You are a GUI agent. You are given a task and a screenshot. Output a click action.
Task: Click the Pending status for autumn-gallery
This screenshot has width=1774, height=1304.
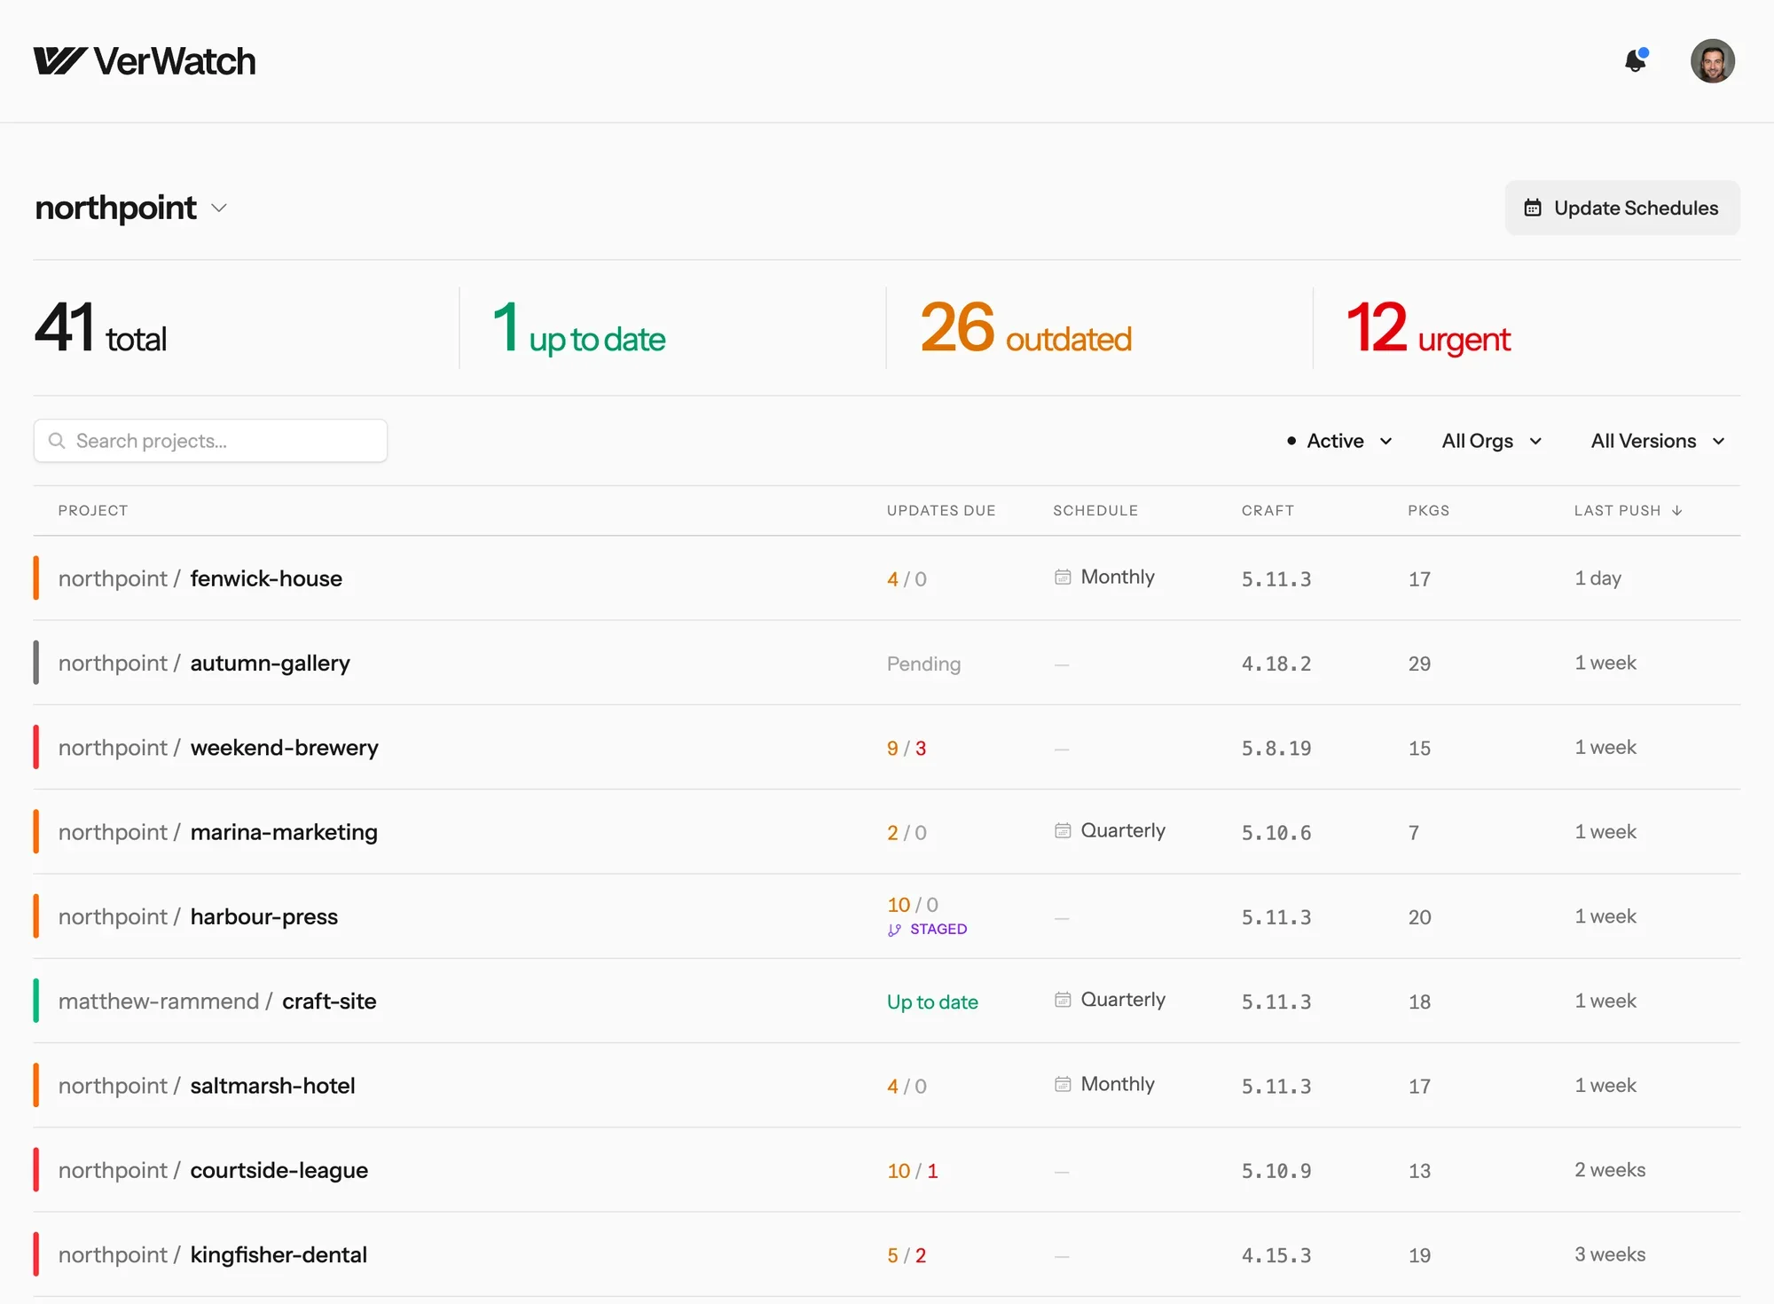click(923, 664)
